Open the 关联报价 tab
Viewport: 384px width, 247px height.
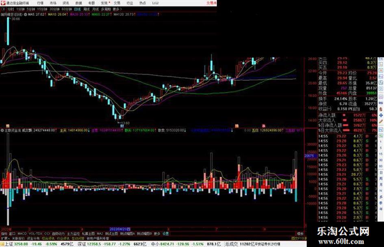tap(18, 238)
